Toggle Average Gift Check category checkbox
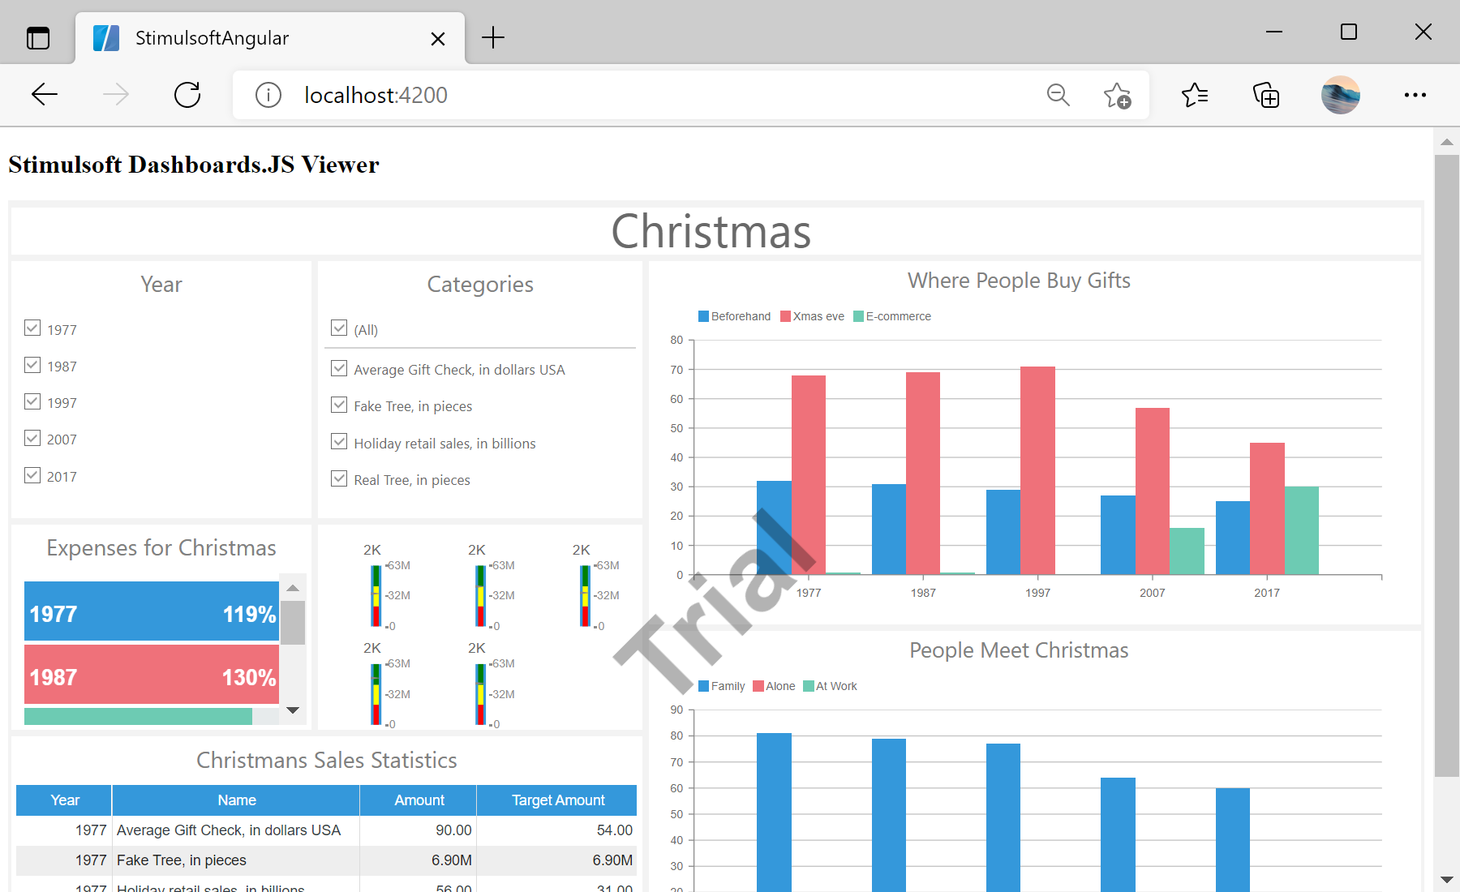This screenshot has width=1460, height=892. coord(339,368)
